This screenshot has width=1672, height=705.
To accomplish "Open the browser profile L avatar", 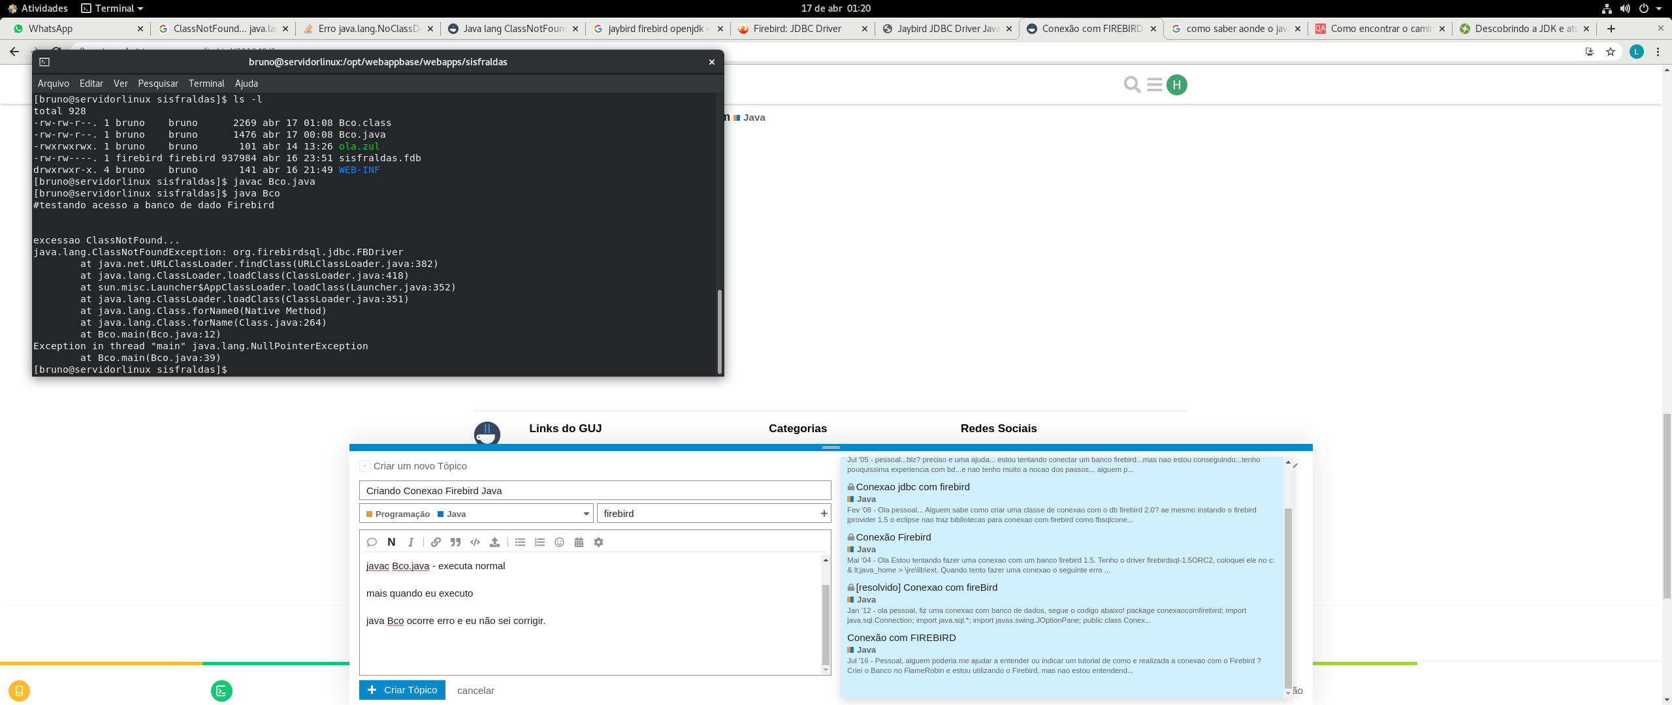I will 1636,52.
